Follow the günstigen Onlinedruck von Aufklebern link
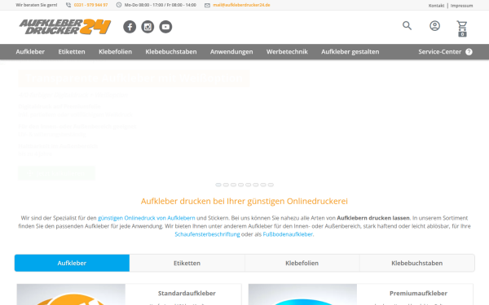Viewport: 489px width, 305px height. pyautogui.click(x=146, y=218)
